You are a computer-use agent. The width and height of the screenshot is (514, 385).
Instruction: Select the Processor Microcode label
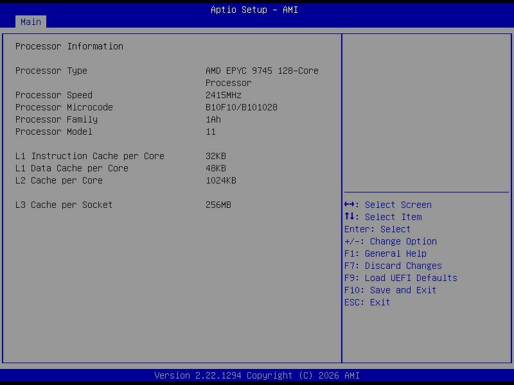point(64,107)
